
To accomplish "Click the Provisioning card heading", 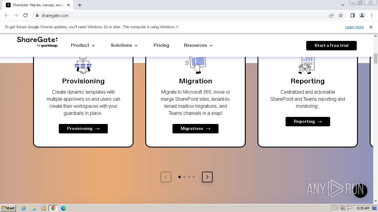I will pyautogui.click(x=83, y=81).
